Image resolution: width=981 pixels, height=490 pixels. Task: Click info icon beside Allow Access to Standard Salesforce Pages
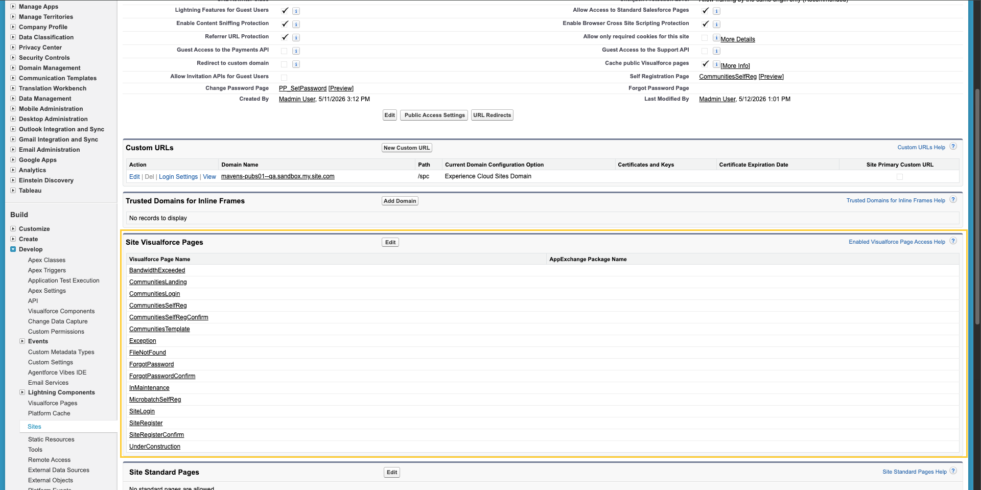pyautogui.click(x=716, y=11)
